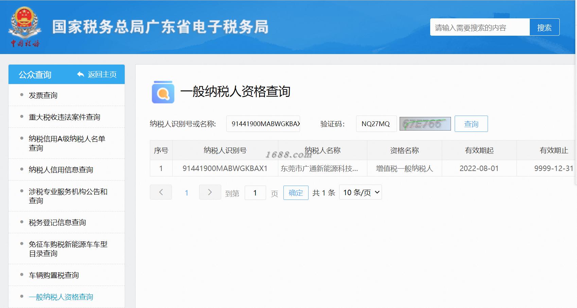The image size is (577, 308).
Task: Select cell 91441900MABWGKBAX1 in results table
Action: pos(225,168)
